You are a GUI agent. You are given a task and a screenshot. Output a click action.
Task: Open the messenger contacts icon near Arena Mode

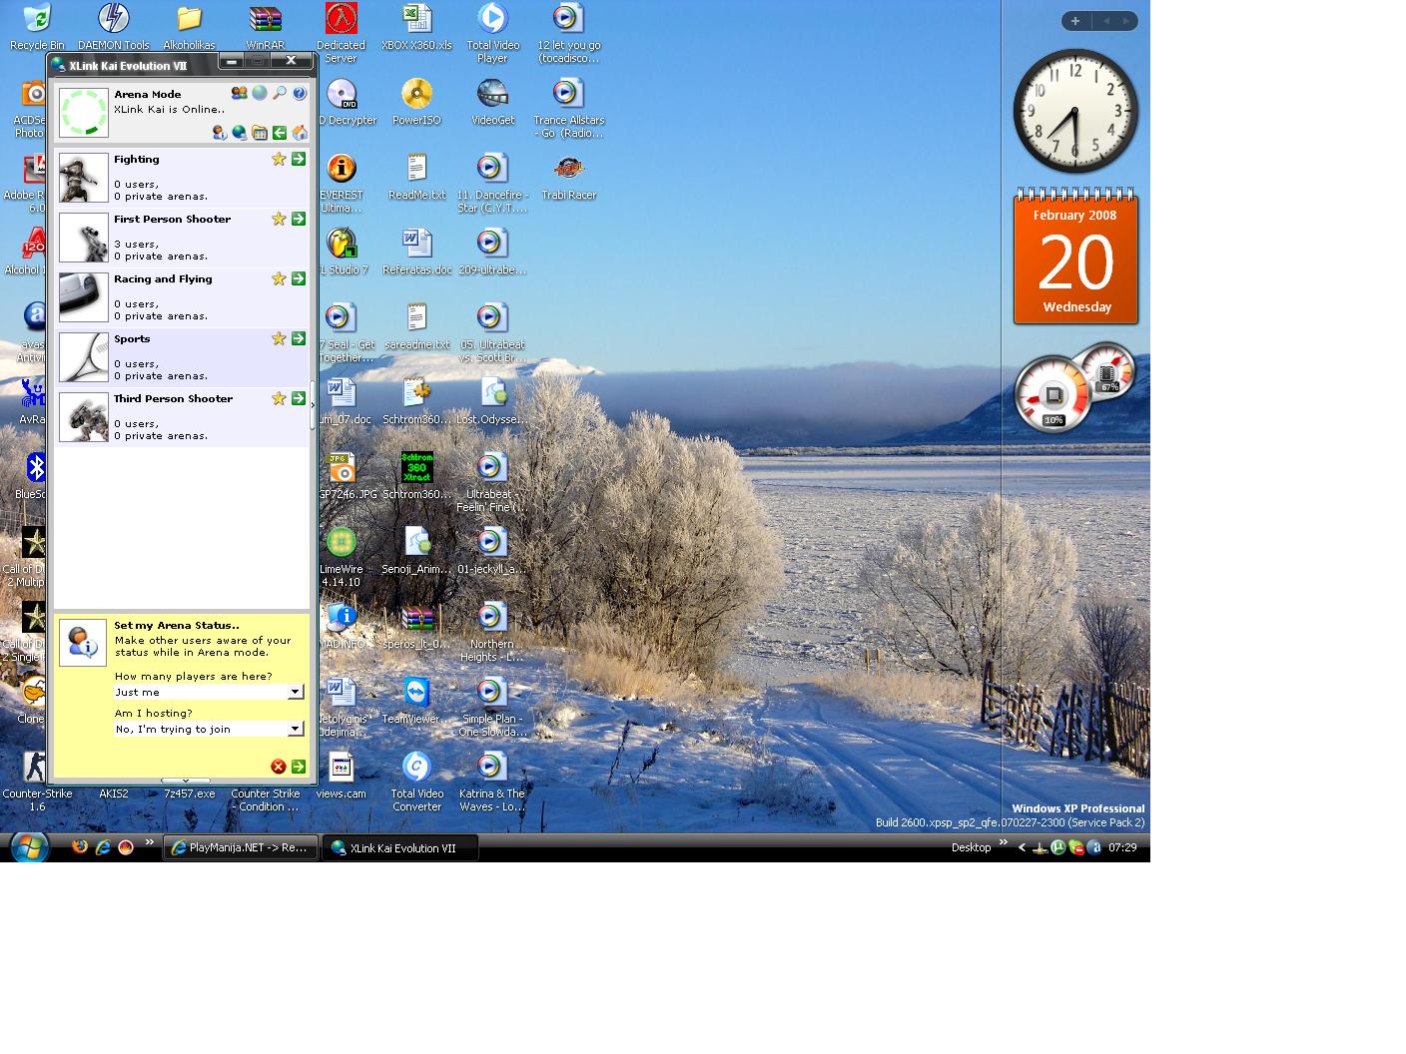click(240, 93)
